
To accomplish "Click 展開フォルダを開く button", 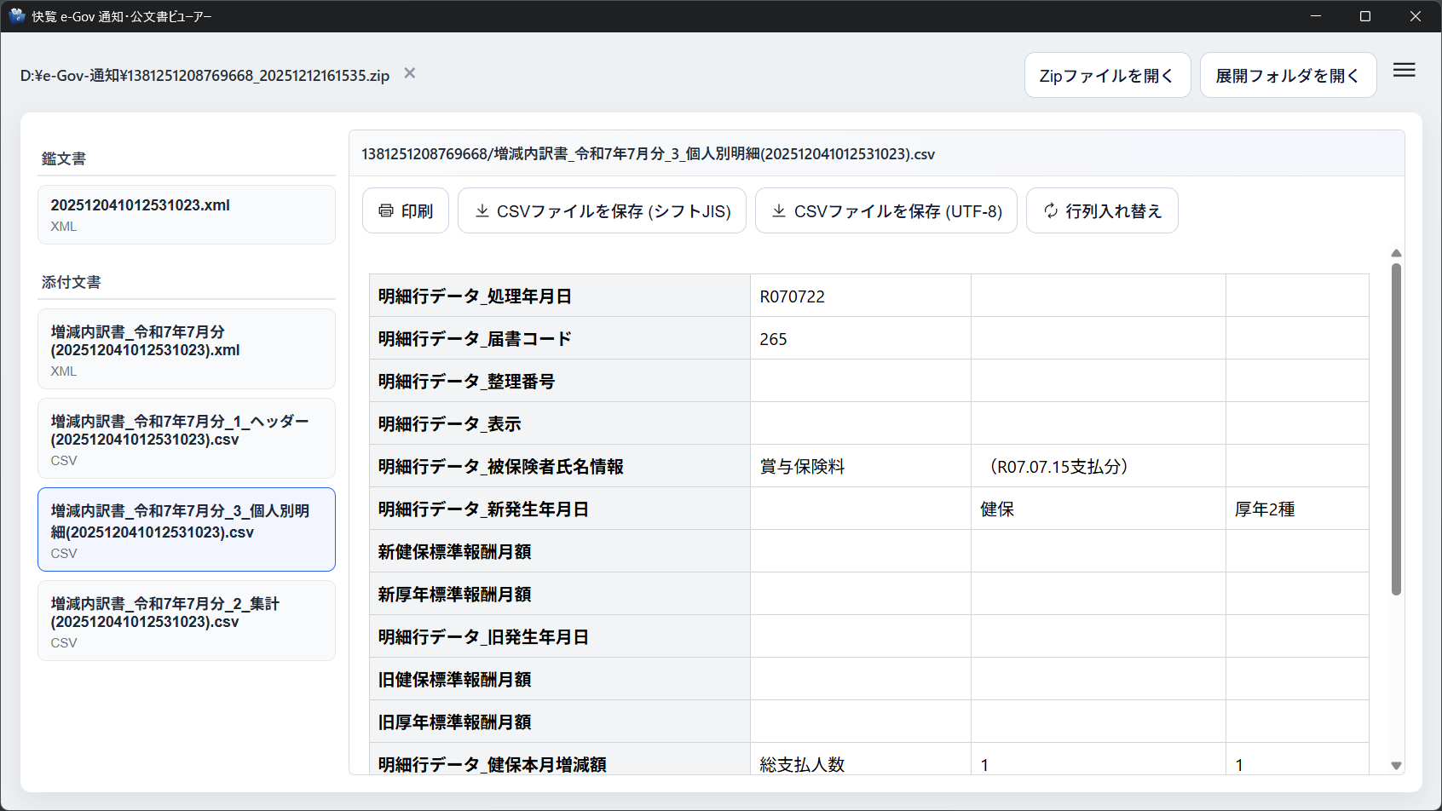I will coord(1287,76).
